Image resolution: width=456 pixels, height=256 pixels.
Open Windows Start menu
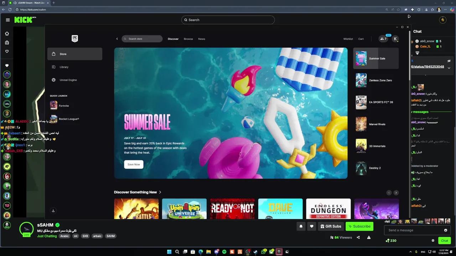point(169,252)
